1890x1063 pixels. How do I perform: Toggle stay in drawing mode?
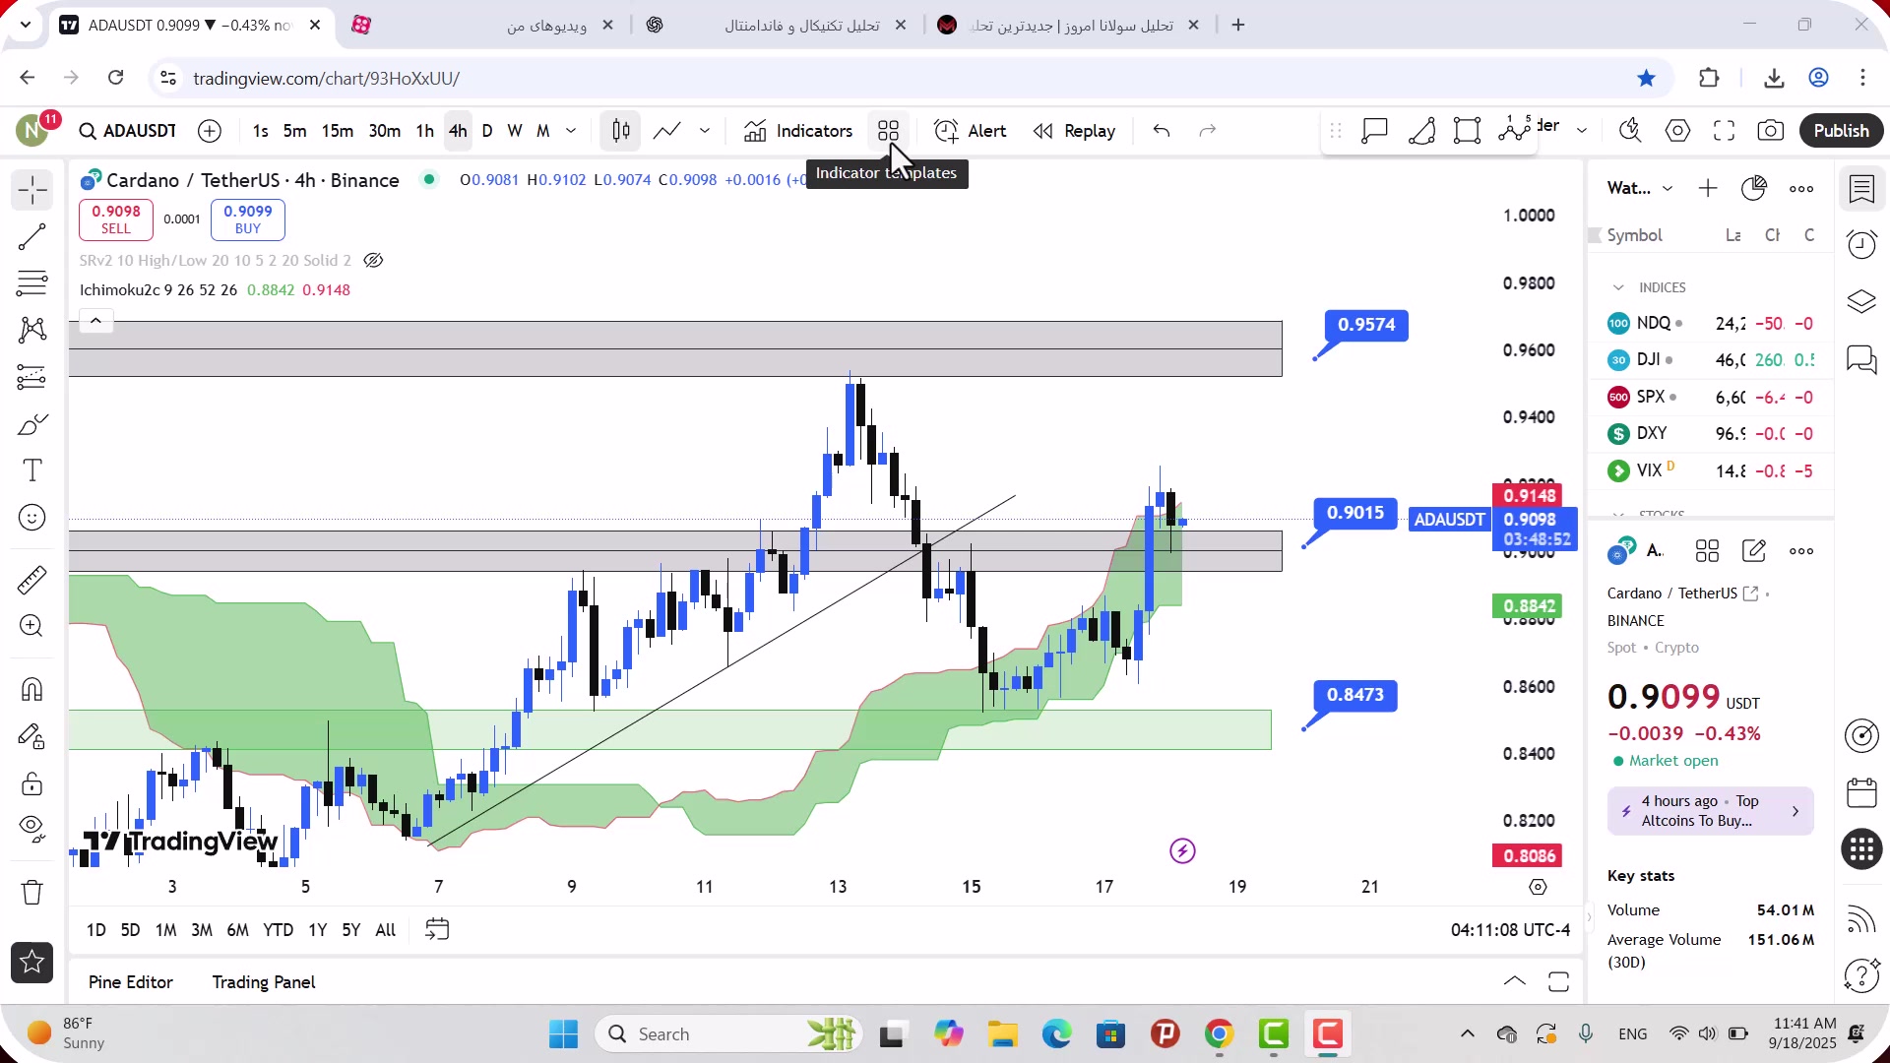click(x=32, y=736)
